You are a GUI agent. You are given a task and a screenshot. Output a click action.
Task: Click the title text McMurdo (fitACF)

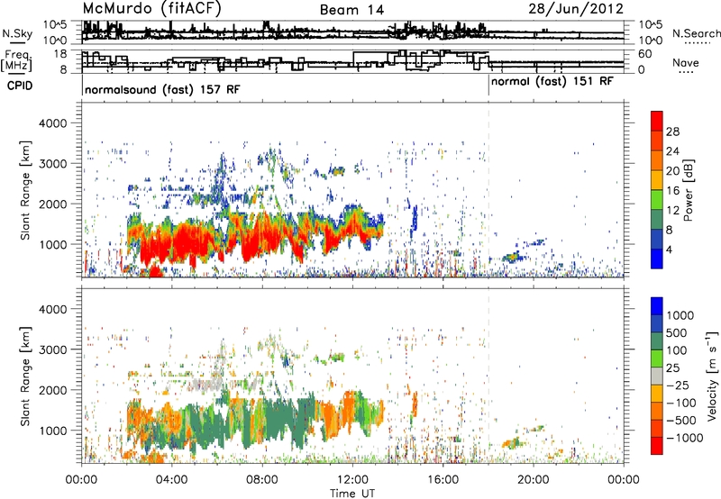click(152, 8)
